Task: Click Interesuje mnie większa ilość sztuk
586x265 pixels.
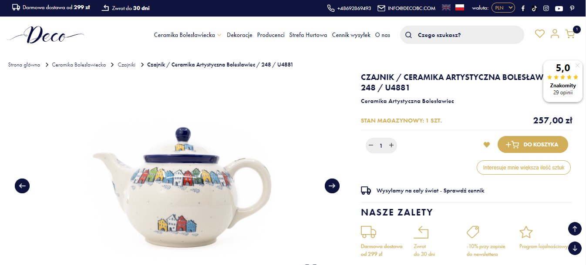Action: pyautogui.click(x=524, y=167)
